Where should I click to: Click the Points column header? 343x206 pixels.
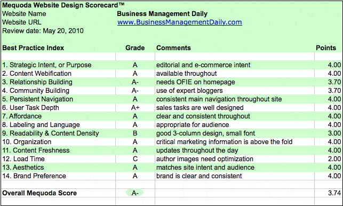point(326,48)
